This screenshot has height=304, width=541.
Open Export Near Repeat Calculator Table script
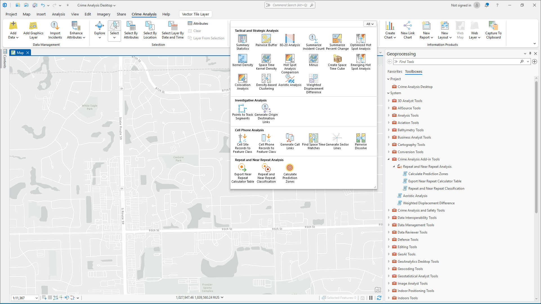click(435, 181)
